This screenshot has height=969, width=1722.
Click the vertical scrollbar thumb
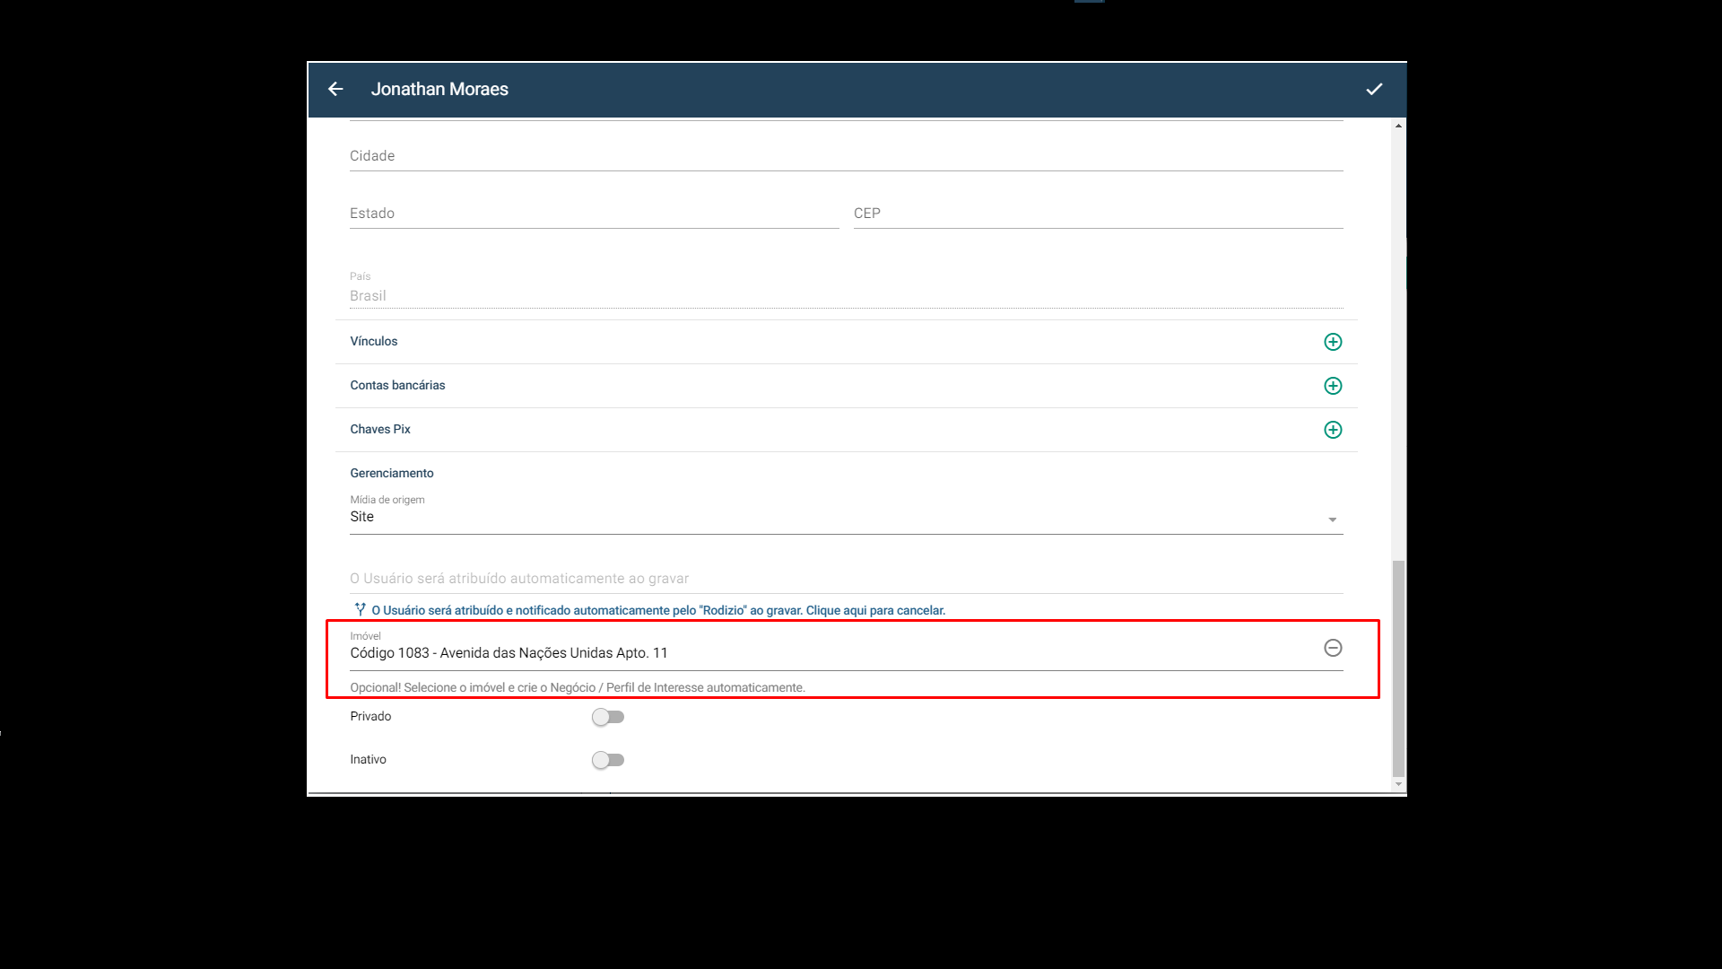[x=1398, y=668]
